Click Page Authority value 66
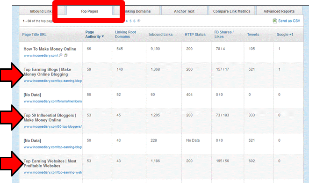 [89, 49]
